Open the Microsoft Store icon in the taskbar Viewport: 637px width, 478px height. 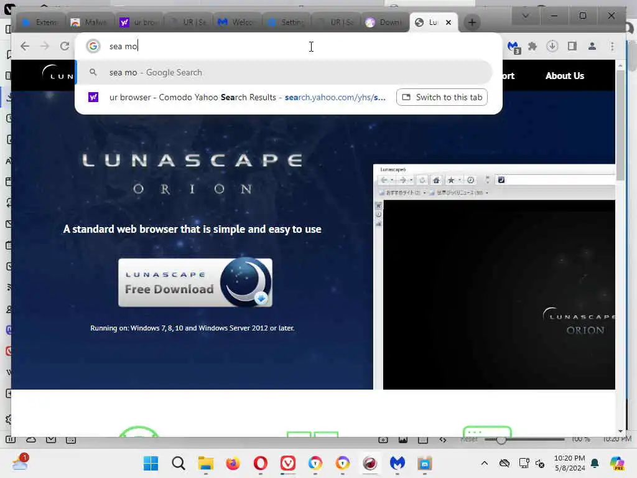(x=425, y=463)
